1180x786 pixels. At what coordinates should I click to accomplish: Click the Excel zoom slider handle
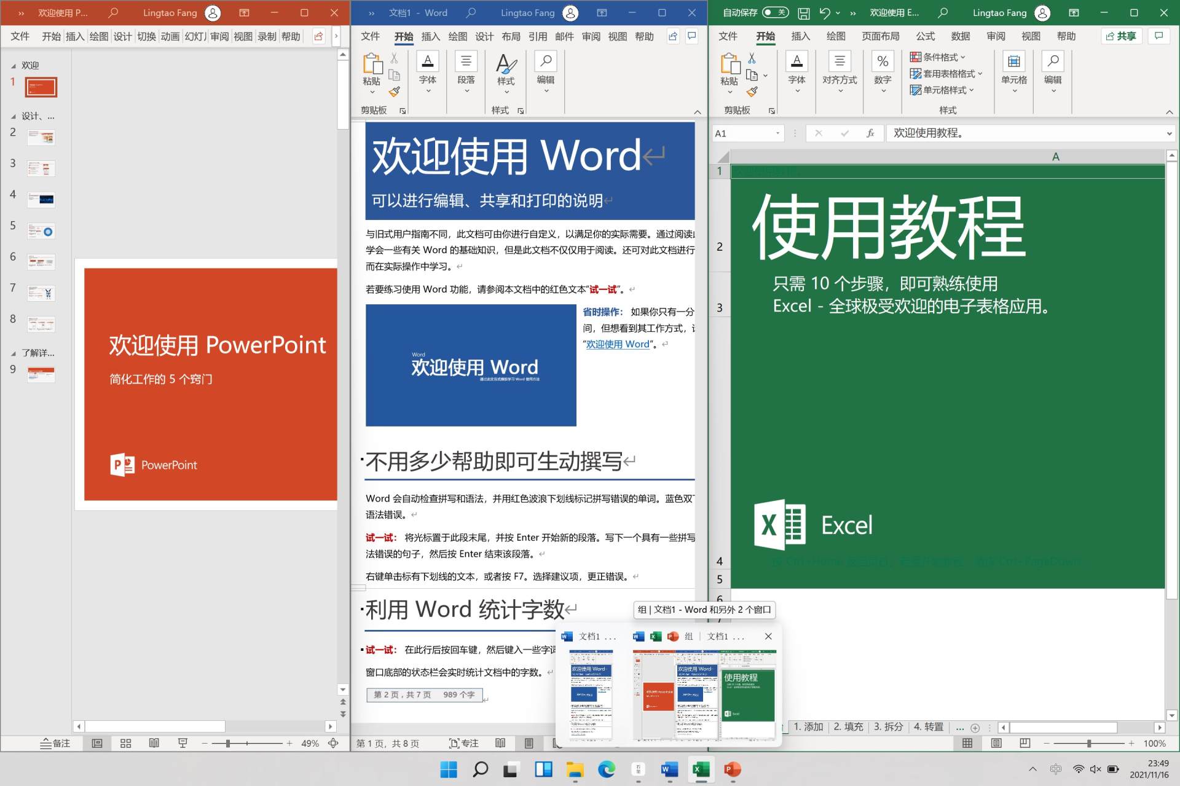point(1089,743)
